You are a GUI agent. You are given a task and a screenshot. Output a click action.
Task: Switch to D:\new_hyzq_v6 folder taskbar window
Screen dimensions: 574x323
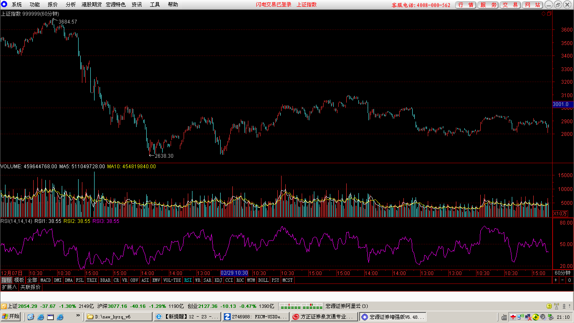click(118, 317)
